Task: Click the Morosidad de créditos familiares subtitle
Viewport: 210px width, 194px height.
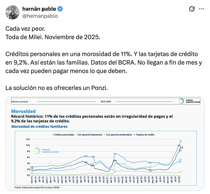Action: [x=39, y=127]
